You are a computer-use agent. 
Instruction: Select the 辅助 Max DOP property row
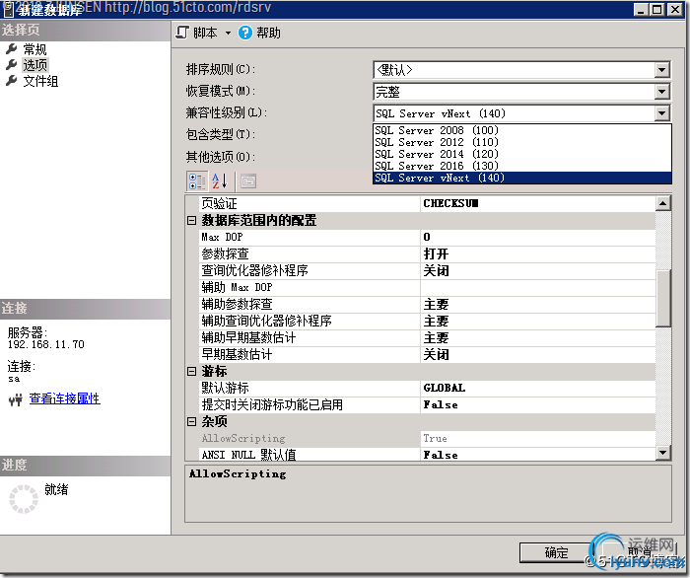(x=427, y=287)
